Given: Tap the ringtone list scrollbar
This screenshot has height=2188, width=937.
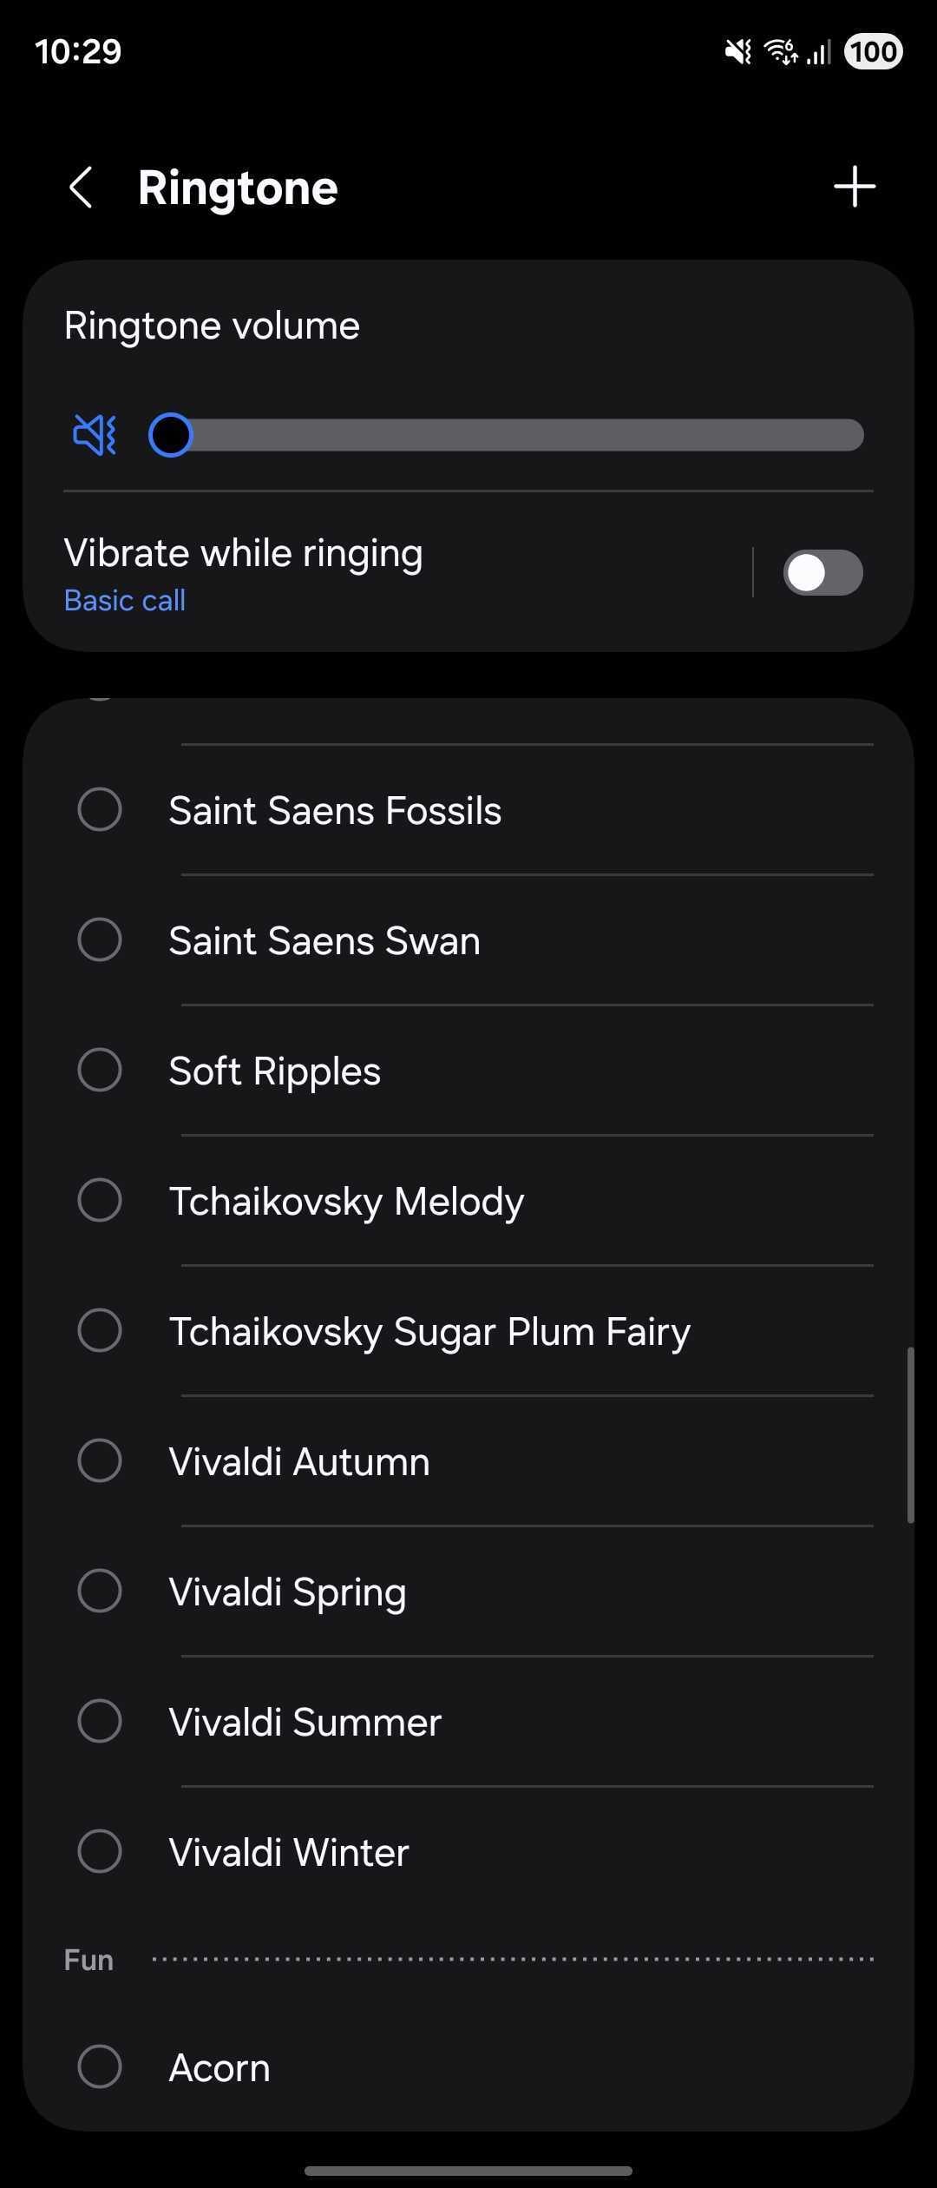Looking at the screenshot, I should [910, 1434].
